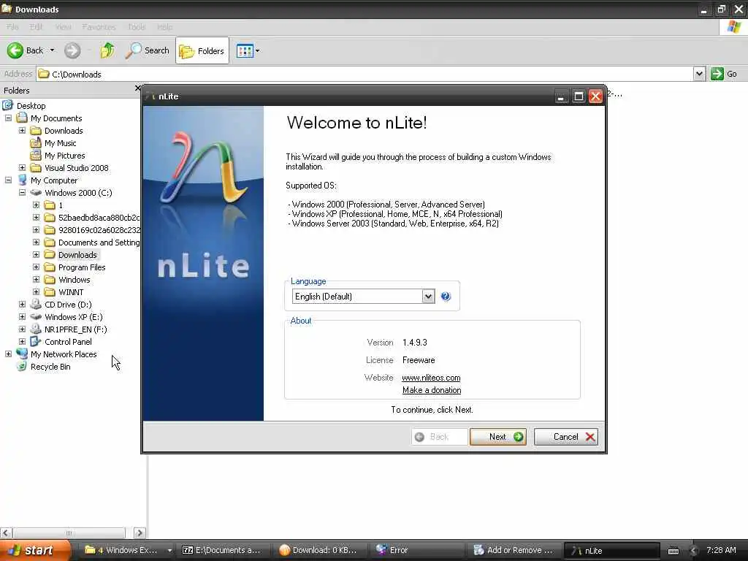Viewport: 748px width, 561px height.
Task: Open the Back history dropdown arrow
Action: coord(52,50)
